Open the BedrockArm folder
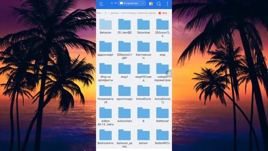268x151 pixels. 106,137
